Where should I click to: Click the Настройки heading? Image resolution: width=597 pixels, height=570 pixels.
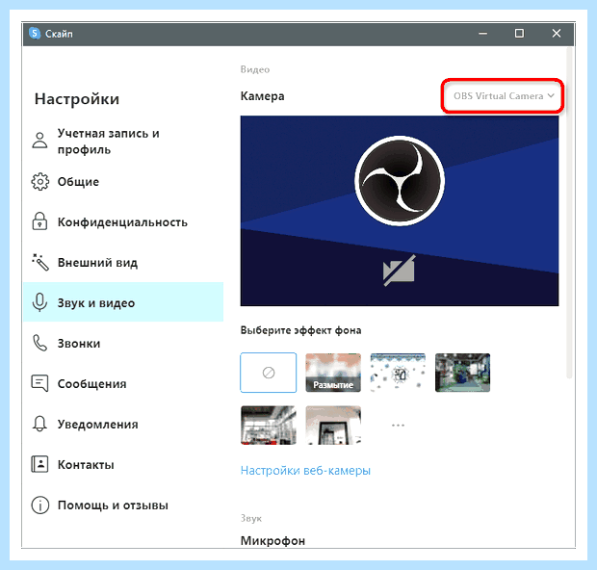tap(77, 99)
